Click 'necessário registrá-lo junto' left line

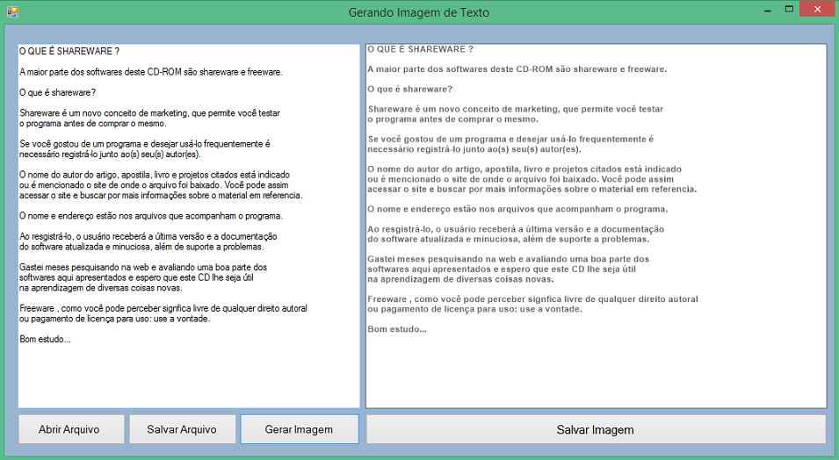[x=110, y=154]
